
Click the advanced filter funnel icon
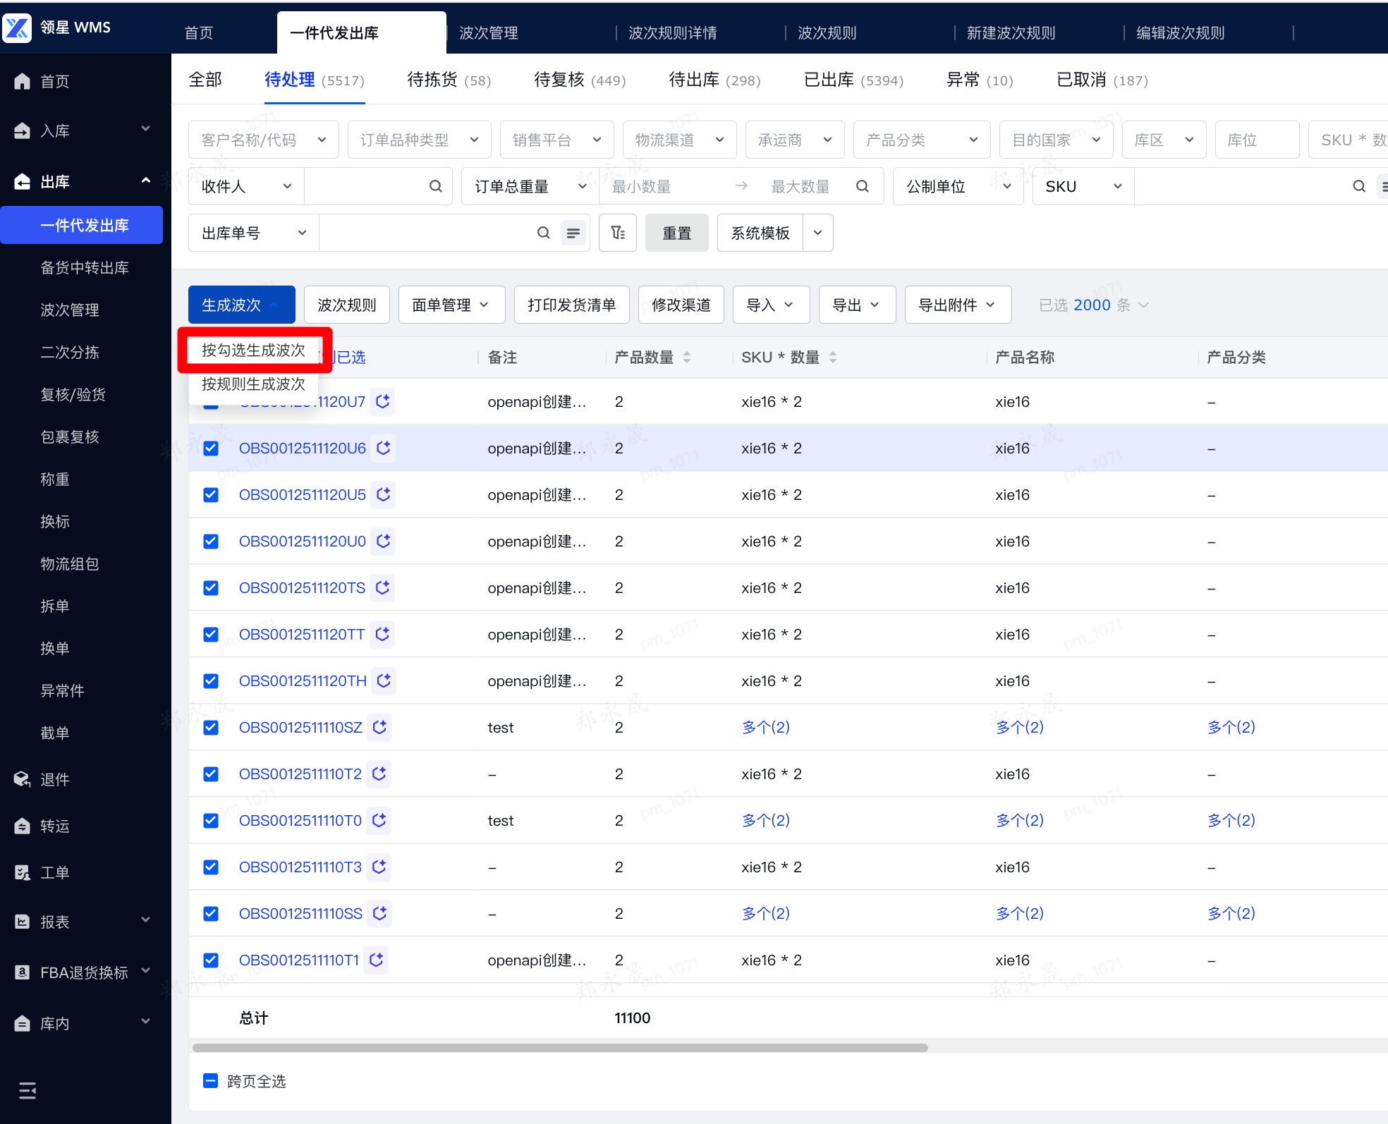618,233
